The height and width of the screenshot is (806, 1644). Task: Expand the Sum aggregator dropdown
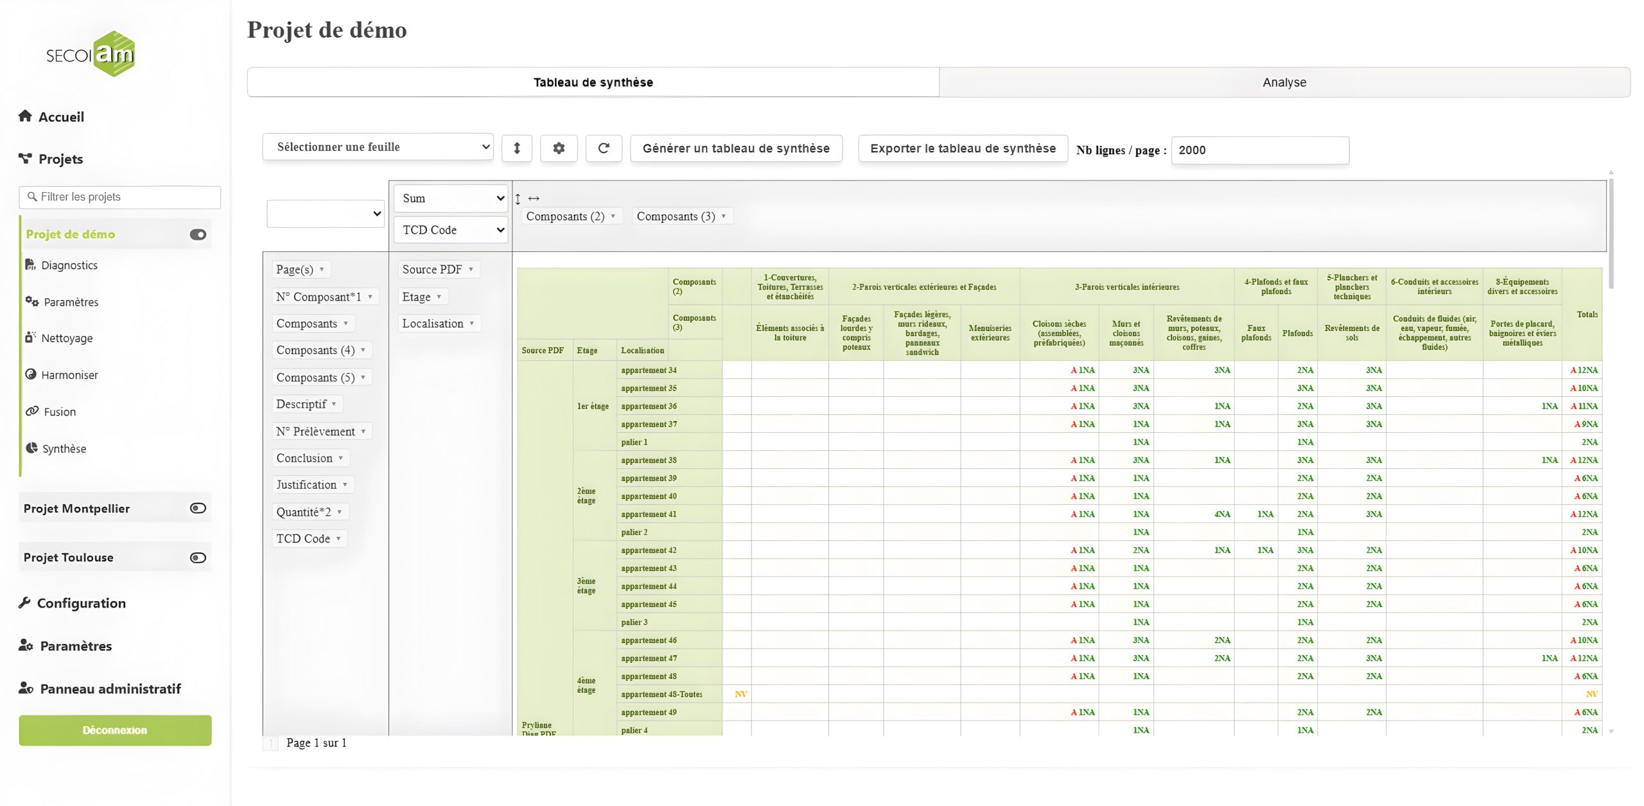452,198
